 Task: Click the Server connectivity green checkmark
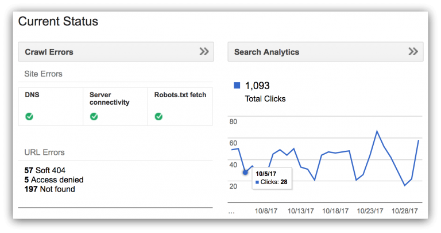94,116
